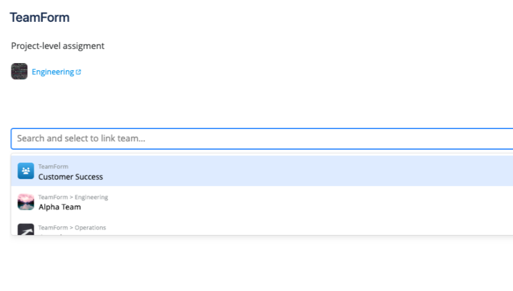Click the word Engineering in Alpha Team's path
This screenshot has height=291, width=513.
tap(91, 197)
